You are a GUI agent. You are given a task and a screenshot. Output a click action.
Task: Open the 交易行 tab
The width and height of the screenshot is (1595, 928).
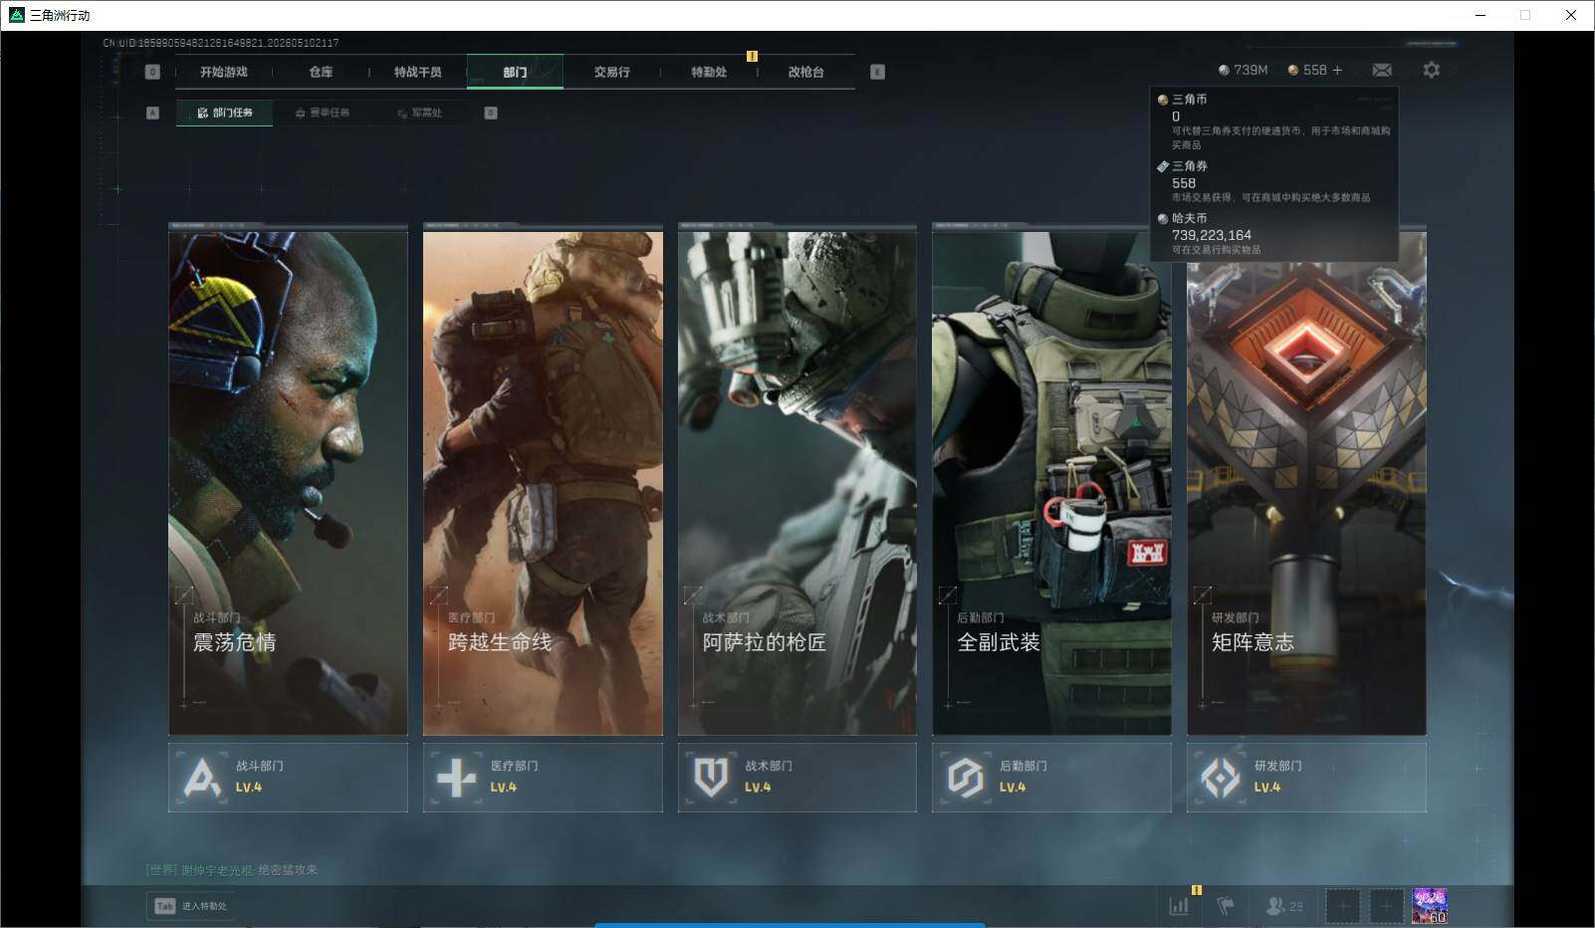coord(611,72)
